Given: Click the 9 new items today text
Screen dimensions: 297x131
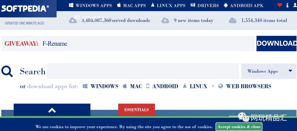Looking at the screenshot, I should point(194,20).
